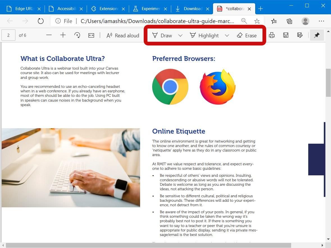Close the Edge URLs tab

pos(39,9)
